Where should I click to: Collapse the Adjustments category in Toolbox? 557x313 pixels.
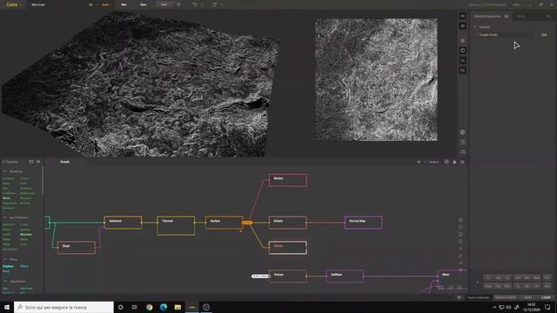(x=5, y=282)
